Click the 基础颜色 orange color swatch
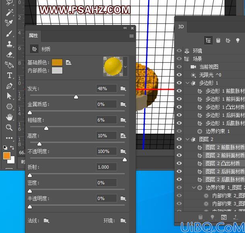The height and width of the screenshot is (233, 245). coord(57,62)
